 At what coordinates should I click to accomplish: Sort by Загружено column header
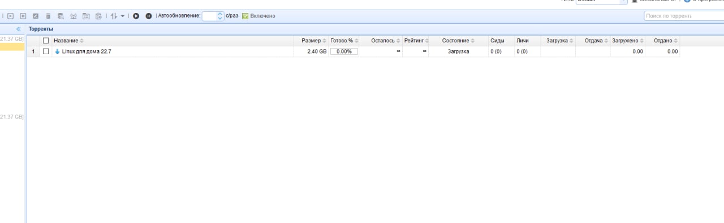pyautogui.click(x=628, y=41)
